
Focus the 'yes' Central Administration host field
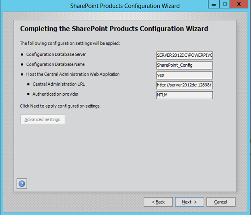pyautogui.click(x=185, y=75)
